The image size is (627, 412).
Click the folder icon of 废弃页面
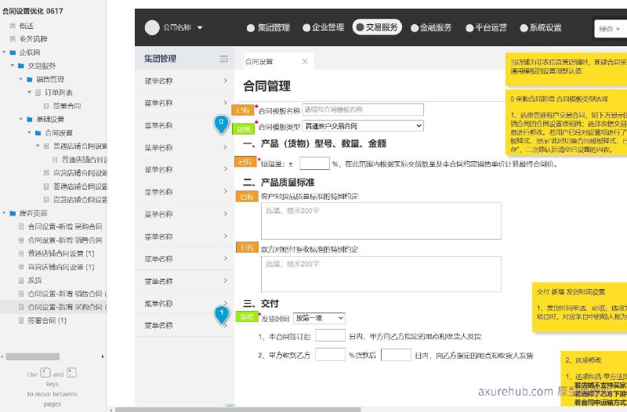tap(13, 213)
